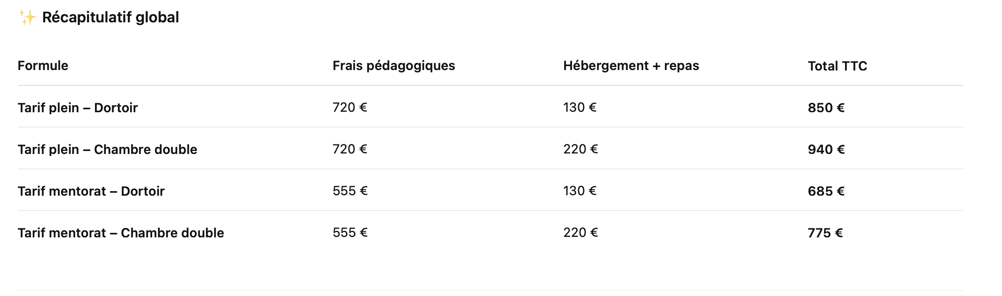1002x296 pixels.
Task: Click 720 € in the Tarif plein Dortoir row
Action: point(349,107)
